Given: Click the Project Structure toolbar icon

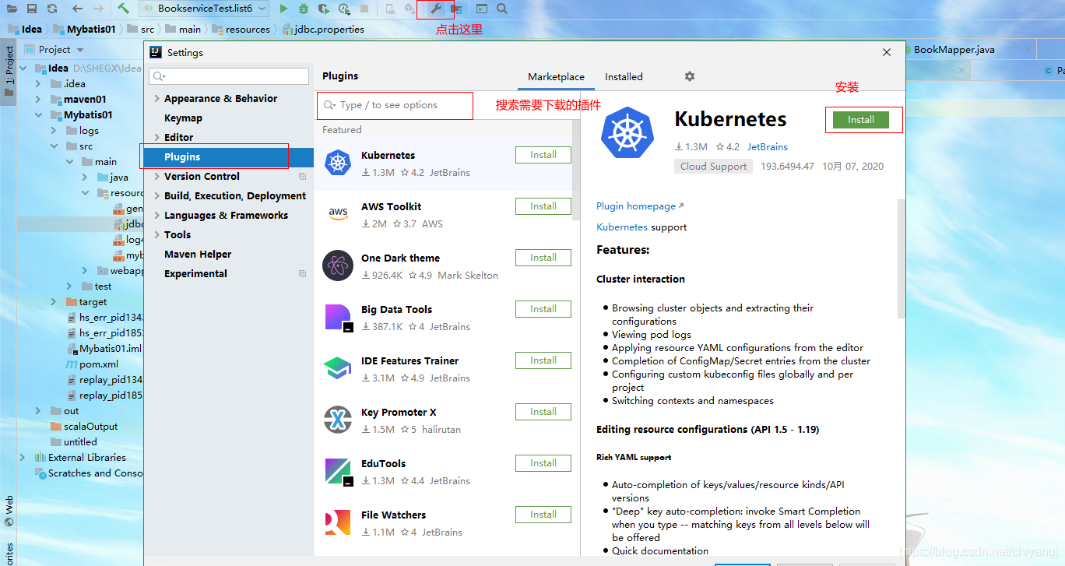Looking at the screenshot, I should point(456,9).
